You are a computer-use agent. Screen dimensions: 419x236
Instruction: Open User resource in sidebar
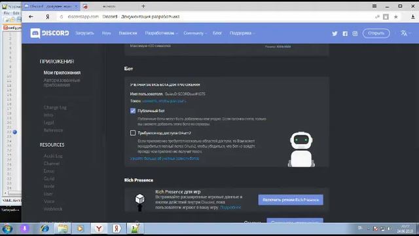click(48, 194)
